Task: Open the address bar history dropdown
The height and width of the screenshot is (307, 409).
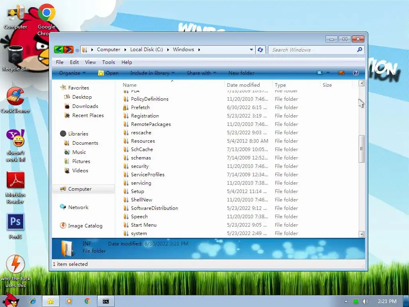Action: pyautogui.click(x=251, y=49)
